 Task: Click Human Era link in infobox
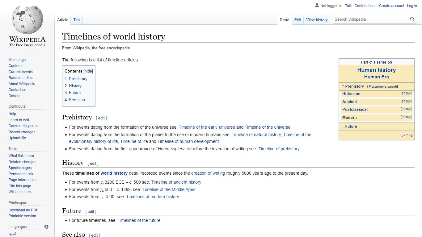pos(376,77)
